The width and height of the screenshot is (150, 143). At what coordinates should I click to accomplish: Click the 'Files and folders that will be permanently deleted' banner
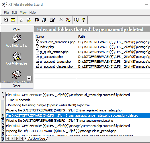click(92, 29)
